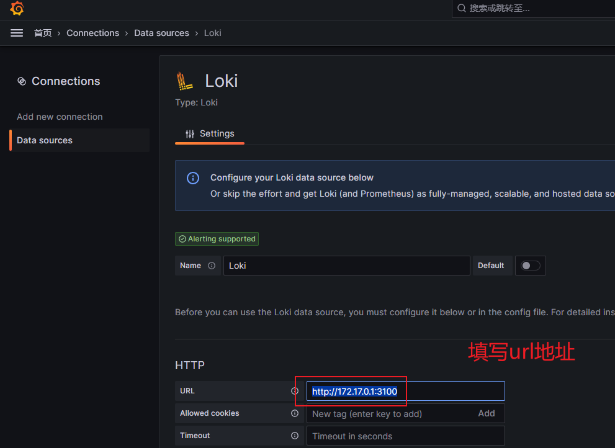615x448 pixels.
Task: Click the Connections breadcrumb link
Action: [x=92, y=33]
